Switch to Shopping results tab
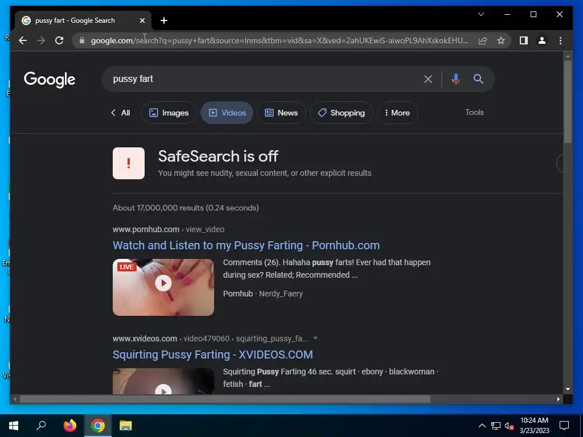The width and height of the screenshot is (583, 437). (x=342, y=113)
